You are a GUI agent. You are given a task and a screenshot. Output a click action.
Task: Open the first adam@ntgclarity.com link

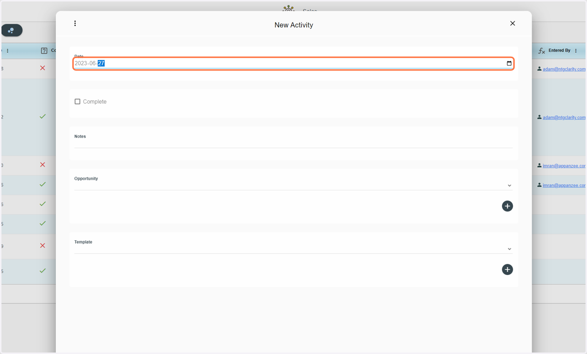point(564,69)
